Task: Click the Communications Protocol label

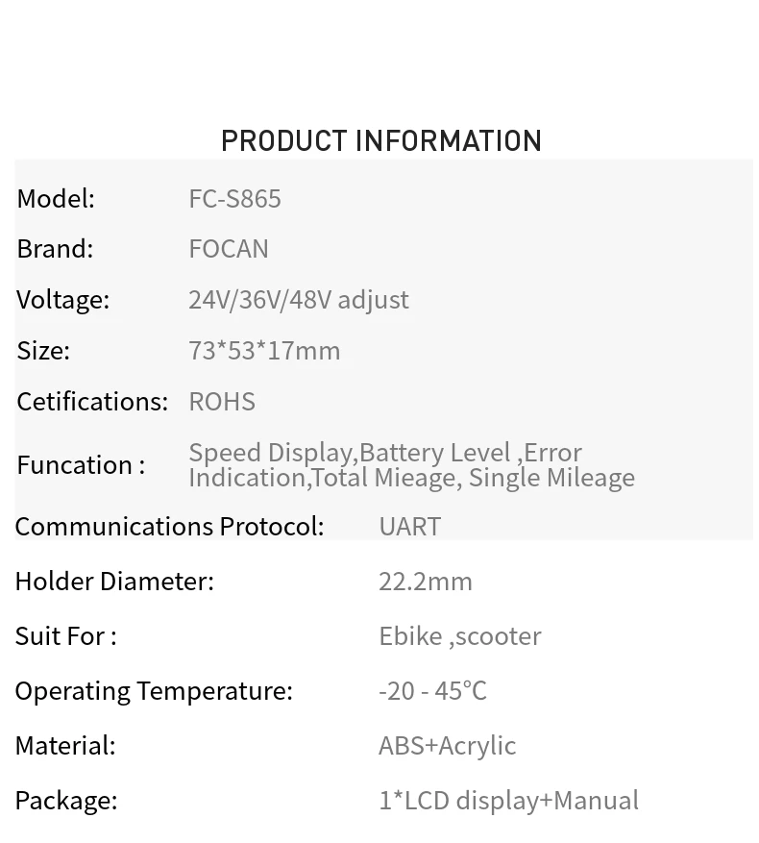Action: (x=169, y=526)
